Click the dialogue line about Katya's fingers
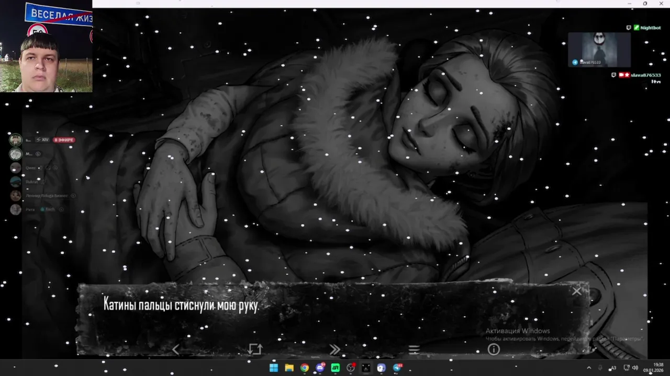Screen dimensions: 670x376 (x=181, y=304)
